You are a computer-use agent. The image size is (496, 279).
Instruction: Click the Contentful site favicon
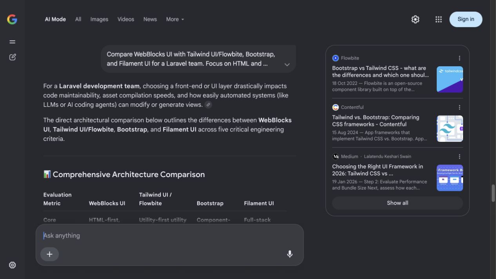[335, 107]
